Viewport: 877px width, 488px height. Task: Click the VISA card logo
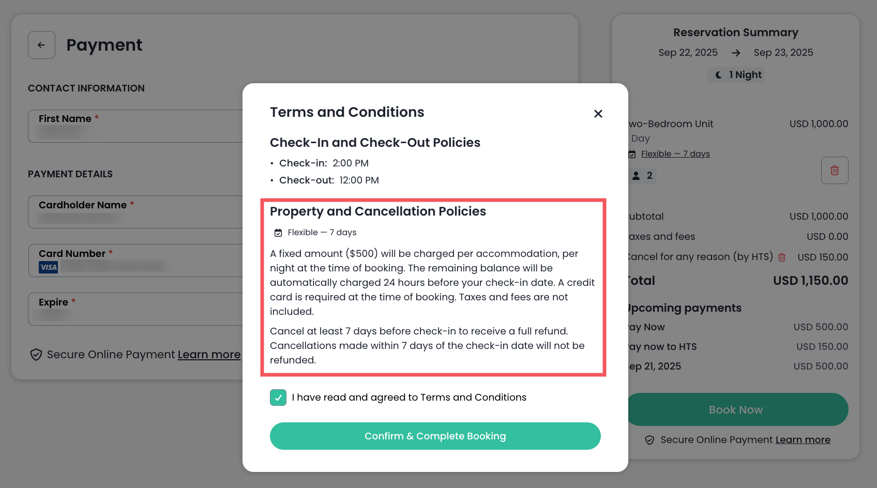[49, 267]
